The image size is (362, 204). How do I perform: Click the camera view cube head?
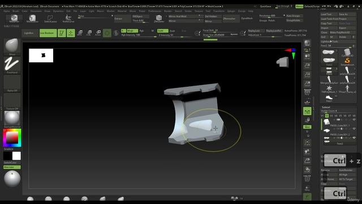pyautogui.click(x=283, y=62)
